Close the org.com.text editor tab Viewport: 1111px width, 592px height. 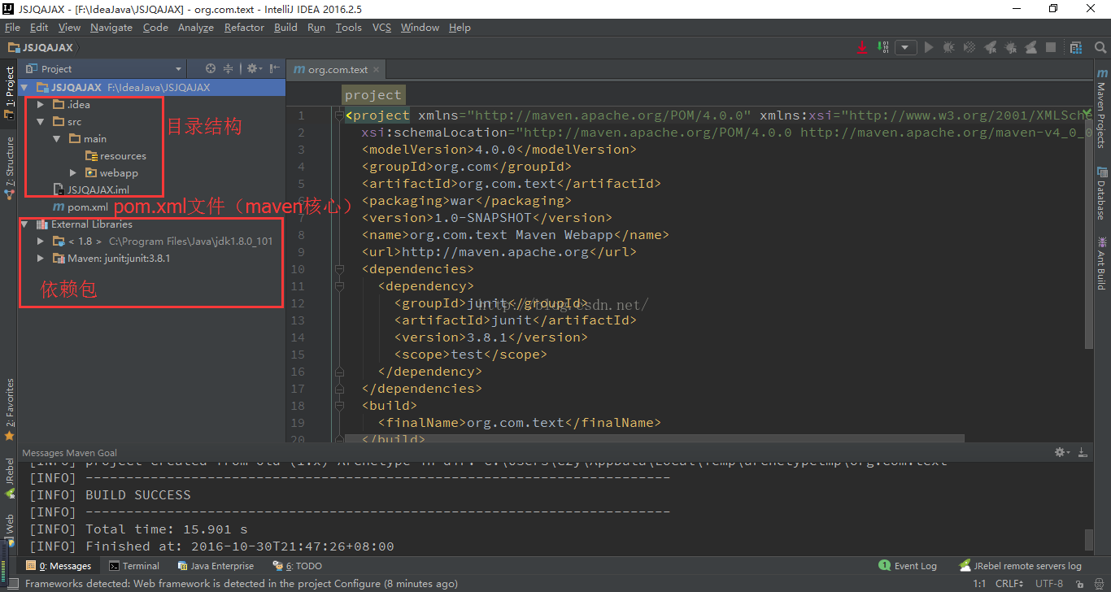pyautogui.click(x=376, y=70)
